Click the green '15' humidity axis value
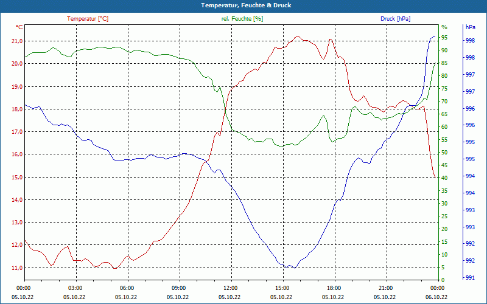This screenshot has width=487, height=304. [444, 242]
